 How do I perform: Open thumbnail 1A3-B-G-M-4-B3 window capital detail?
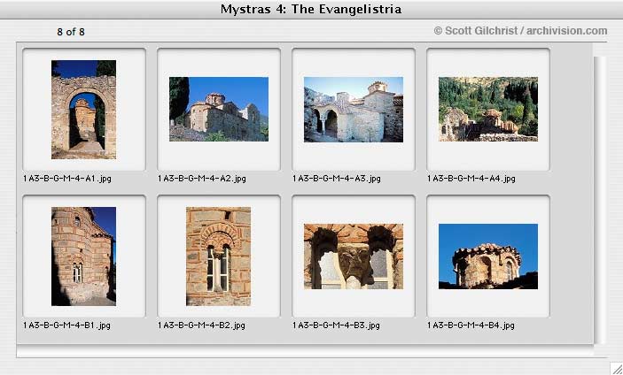click(x=354, y=256)
